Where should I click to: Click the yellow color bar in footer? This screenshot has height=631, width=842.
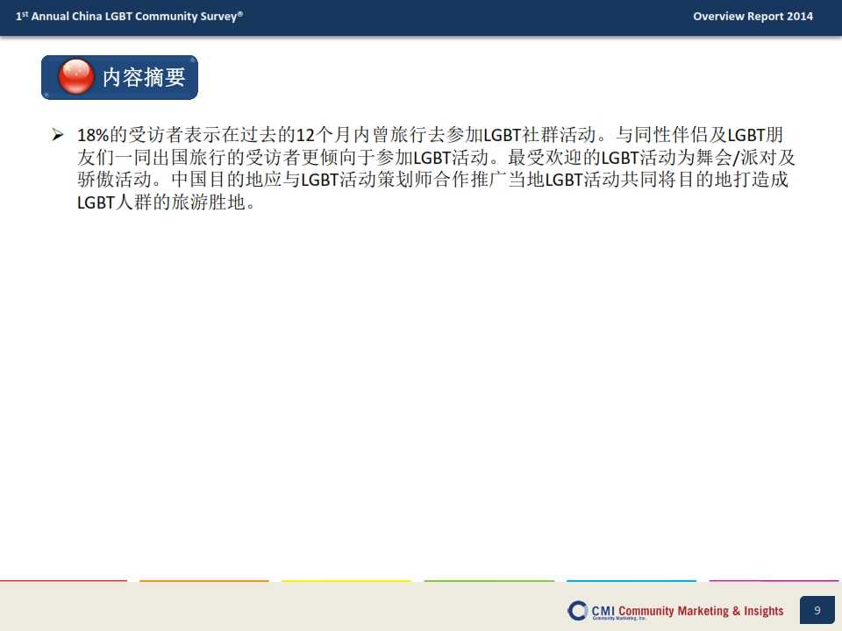pyautogui.click(x=346, y=580)
